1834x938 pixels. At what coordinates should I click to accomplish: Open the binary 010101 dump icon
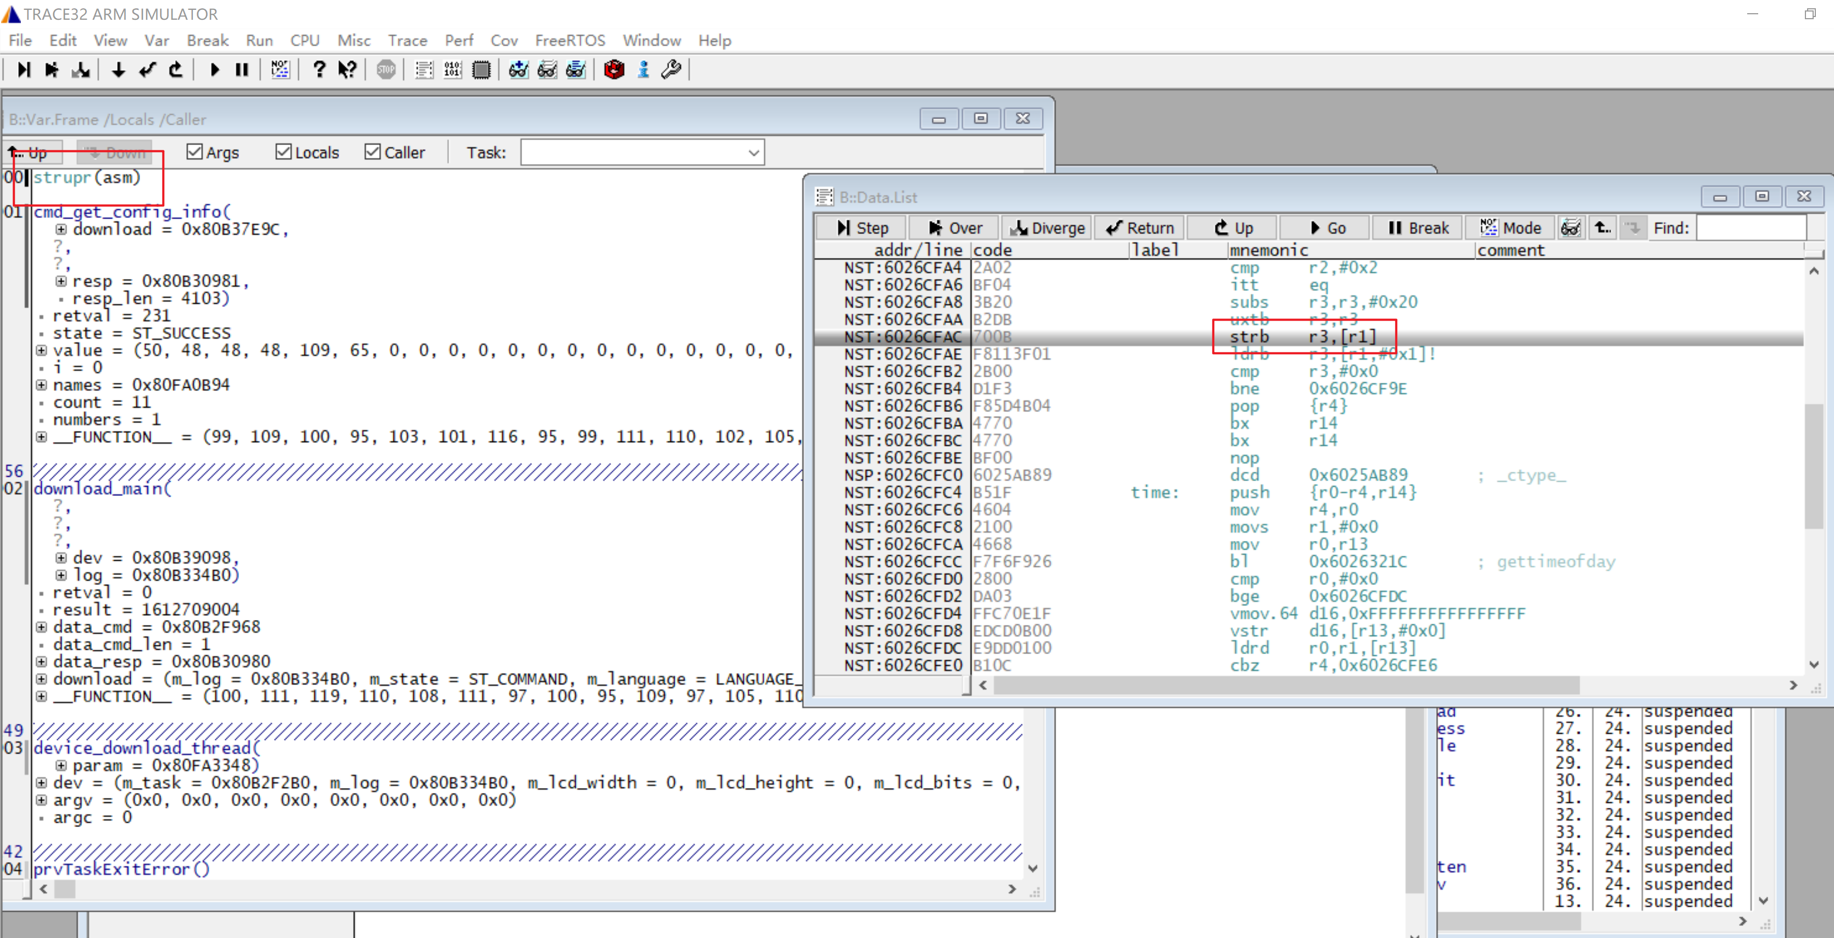coord(453,70)
